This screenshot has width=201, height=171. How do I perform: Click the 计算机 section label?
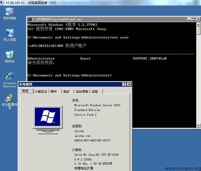pos(77,150)
